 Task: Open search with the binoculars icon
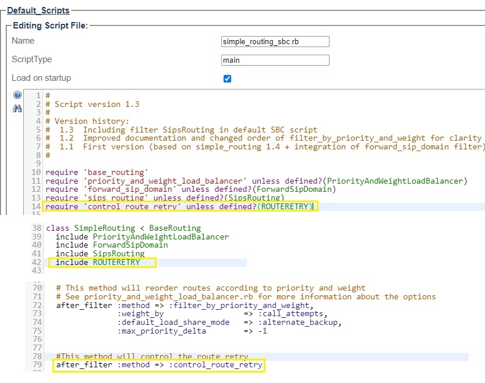click(17, 108)
